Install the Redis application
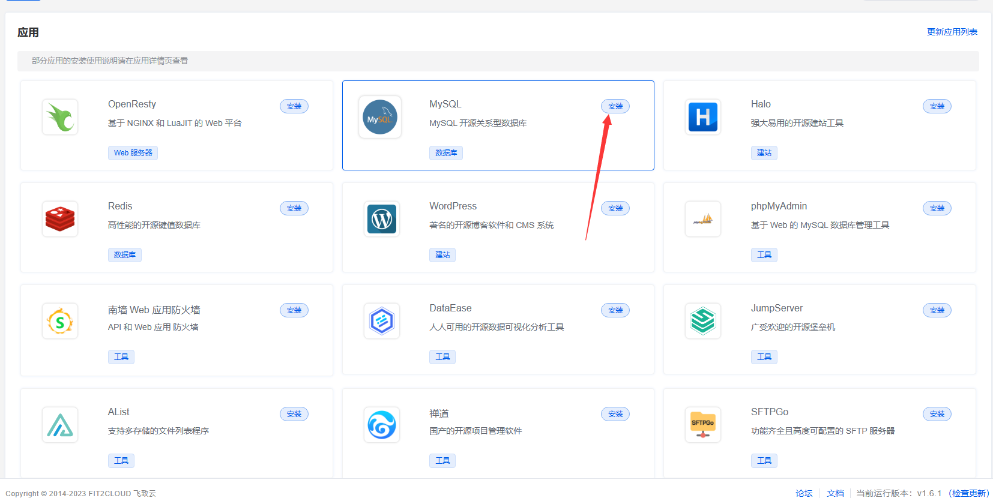This screenshot has width=993, height=498. pyautogui.click(x=294, y=208)
